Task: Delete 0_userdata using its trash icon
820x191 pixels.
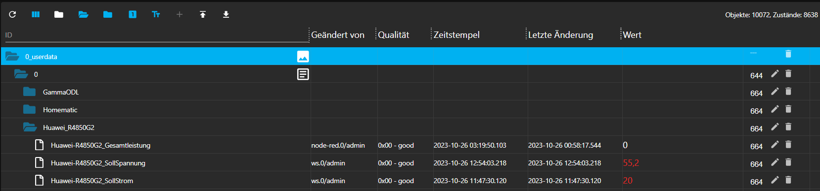Action: (788, 54)
